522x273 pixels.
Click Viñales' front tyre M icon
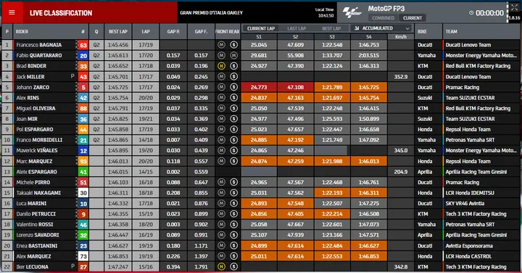click(221, 151)
